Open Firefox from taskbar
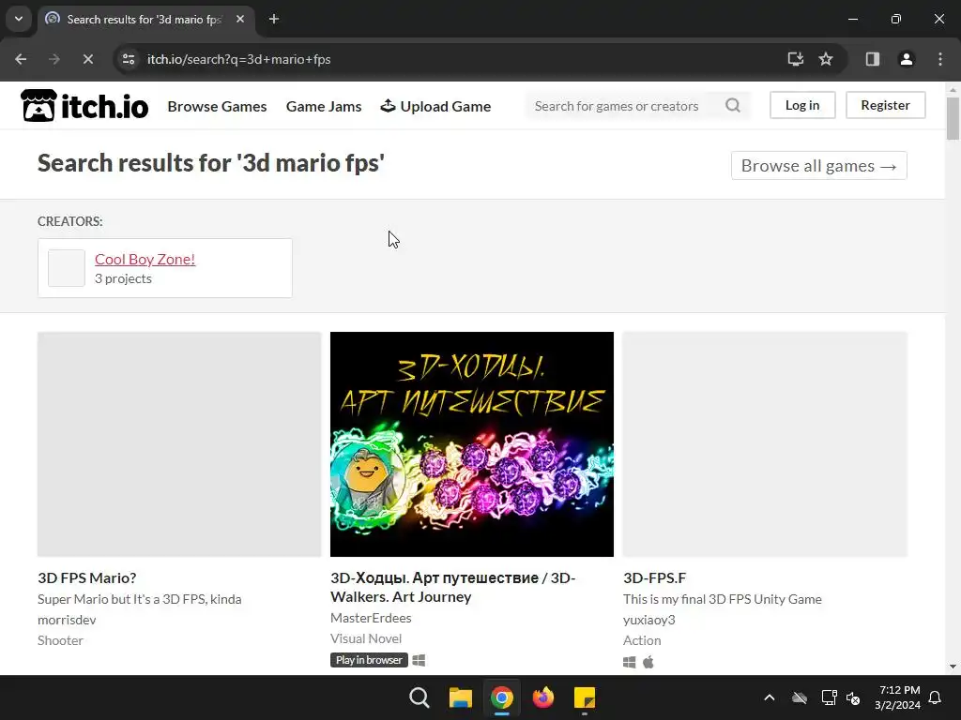961x720 pixels. (x=543, y=697)
